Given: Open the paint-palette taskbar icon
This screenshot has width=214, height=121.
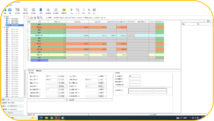Looking at the screenshot, I should point(63,118).
